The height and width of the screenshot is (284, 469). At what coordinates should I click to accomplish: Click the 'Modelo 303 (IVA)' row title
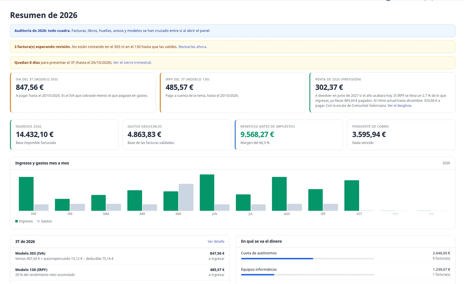31,254
